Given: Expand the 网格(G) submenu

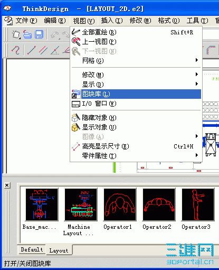Looking at the screenshot, I should 136,61.
